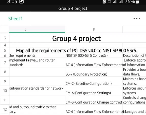Image resolution: width=146 pixels, height=115 pixels.
Task: Open the three-dot more options menu
Action: point(137,19)
